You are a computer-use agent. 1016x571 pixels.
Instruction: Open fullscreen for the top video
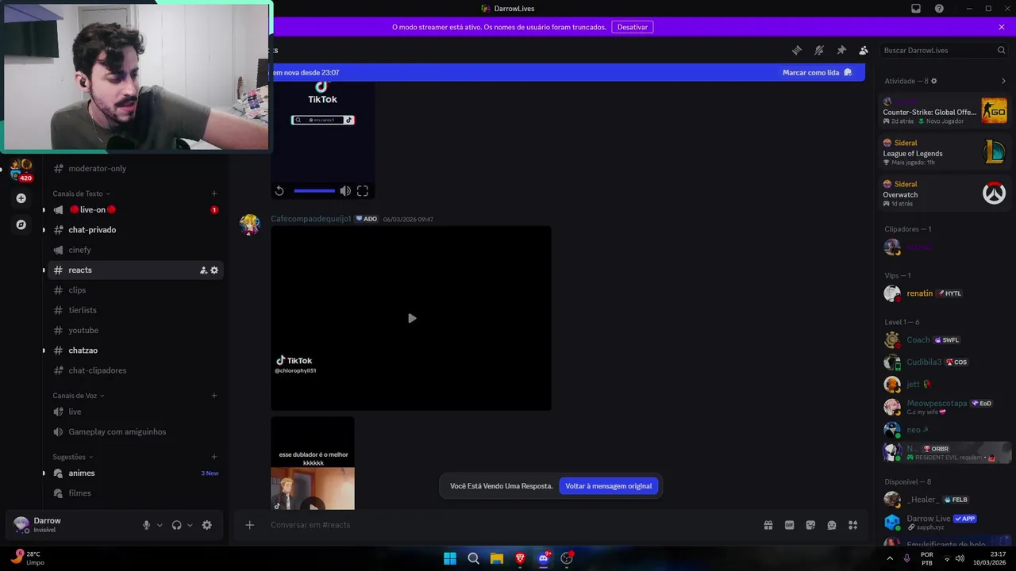click(363, 191)
